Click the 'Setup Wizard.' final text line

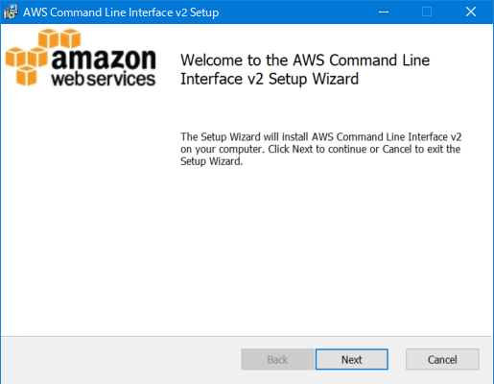coord(211,161)
